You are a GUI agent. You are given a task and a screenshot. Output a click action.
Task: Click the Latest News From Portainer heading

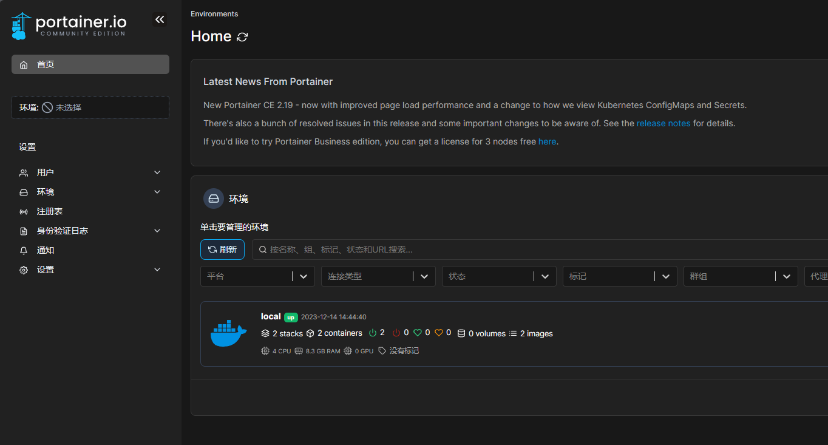tap(268, 81)
